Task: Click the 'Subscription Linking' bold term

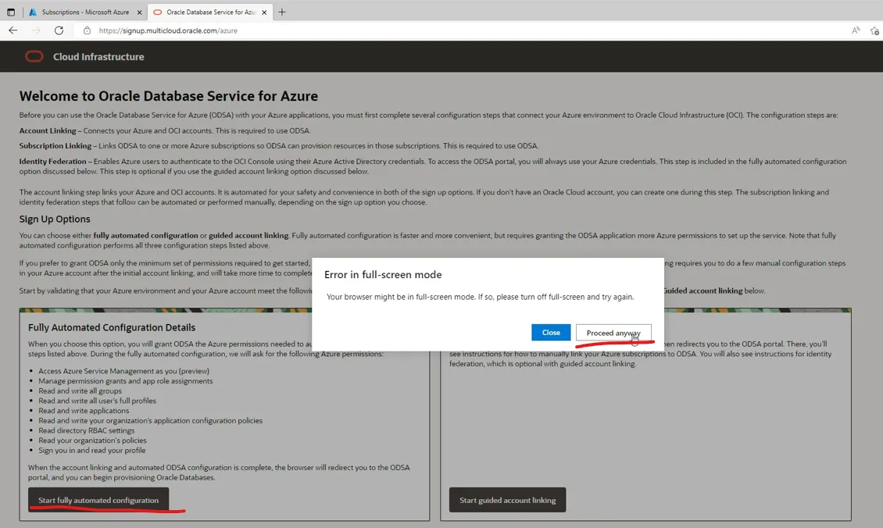Action: point(55,146)
